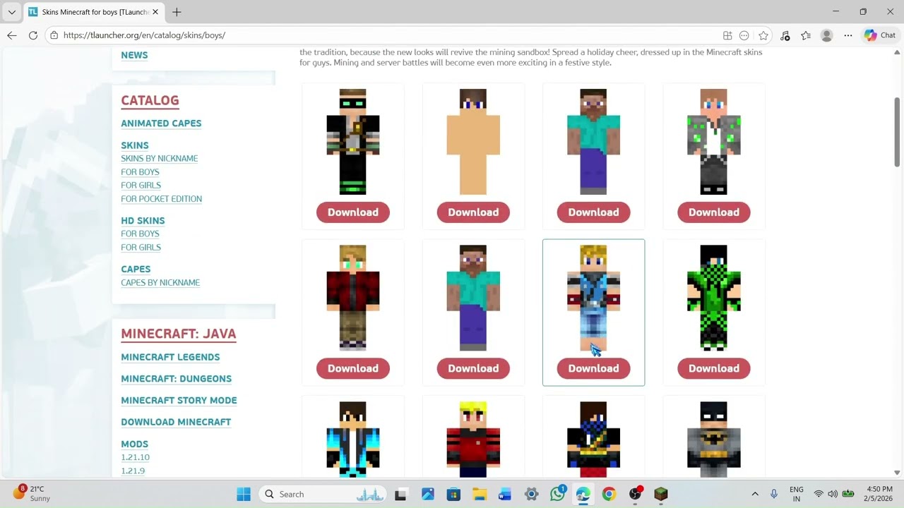Open the NEWS link in sidebar

[x=134, y=55]
